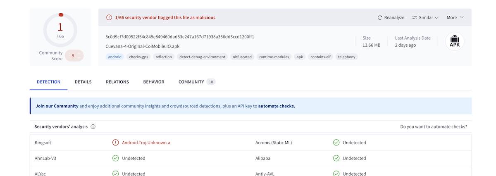496x176 pixels.
Task: Select the runtime-modules tag
Action: click(274, 57)
